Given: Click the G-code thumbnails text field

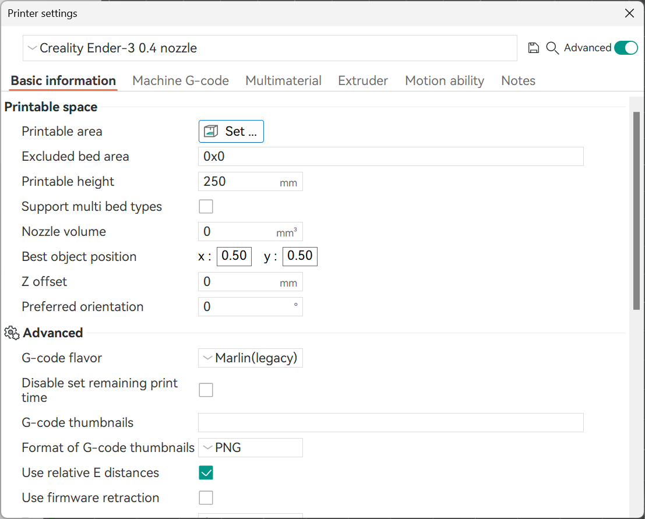Looking at the screenshot, I should 391,423.
